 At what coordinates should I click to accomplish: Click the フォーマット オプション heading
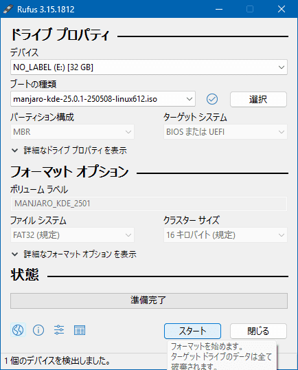69,171
